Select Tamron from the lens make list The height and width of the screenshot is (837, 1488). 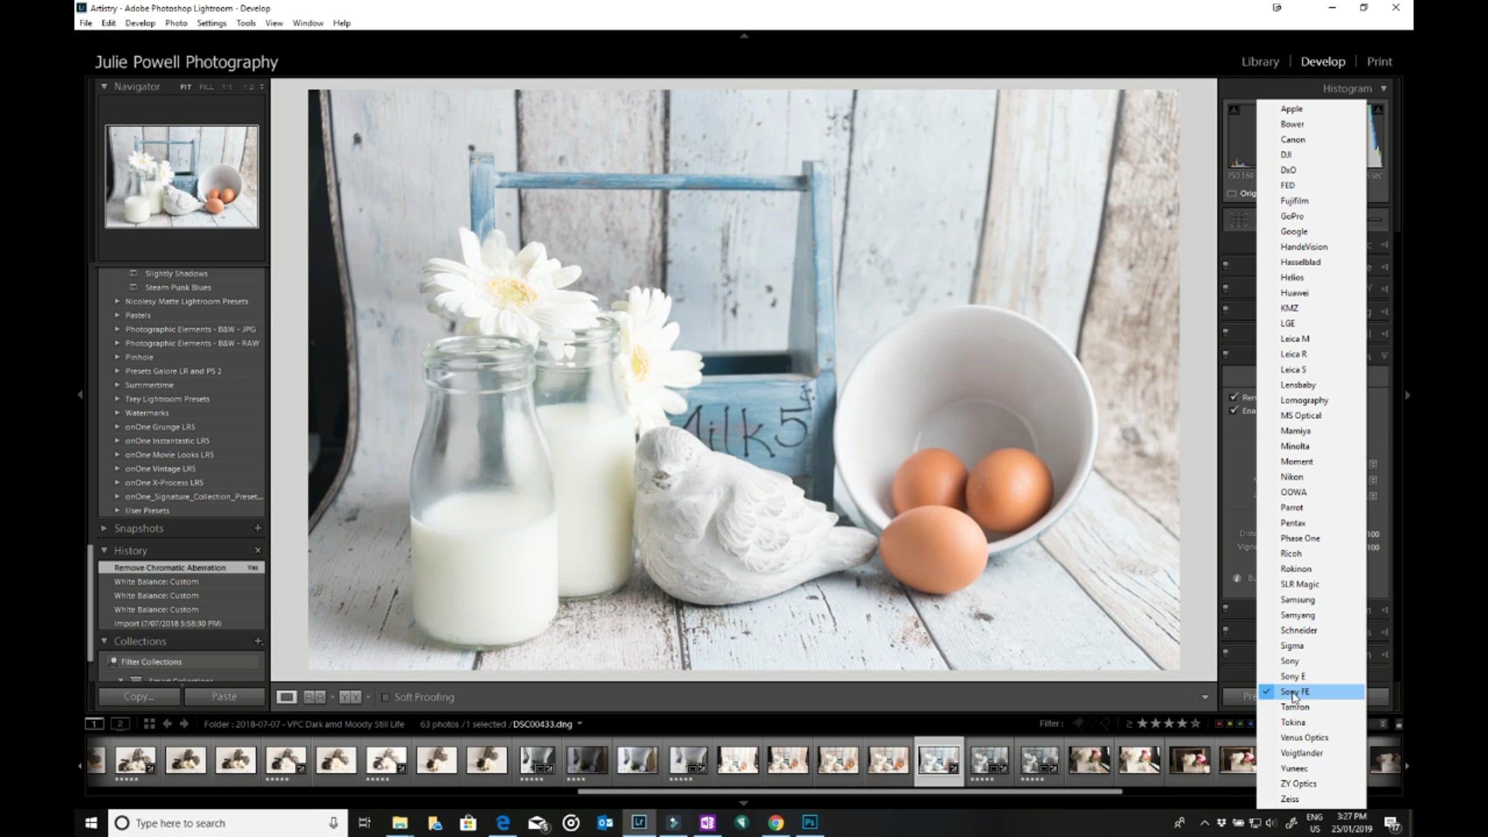pos(1311,707)
